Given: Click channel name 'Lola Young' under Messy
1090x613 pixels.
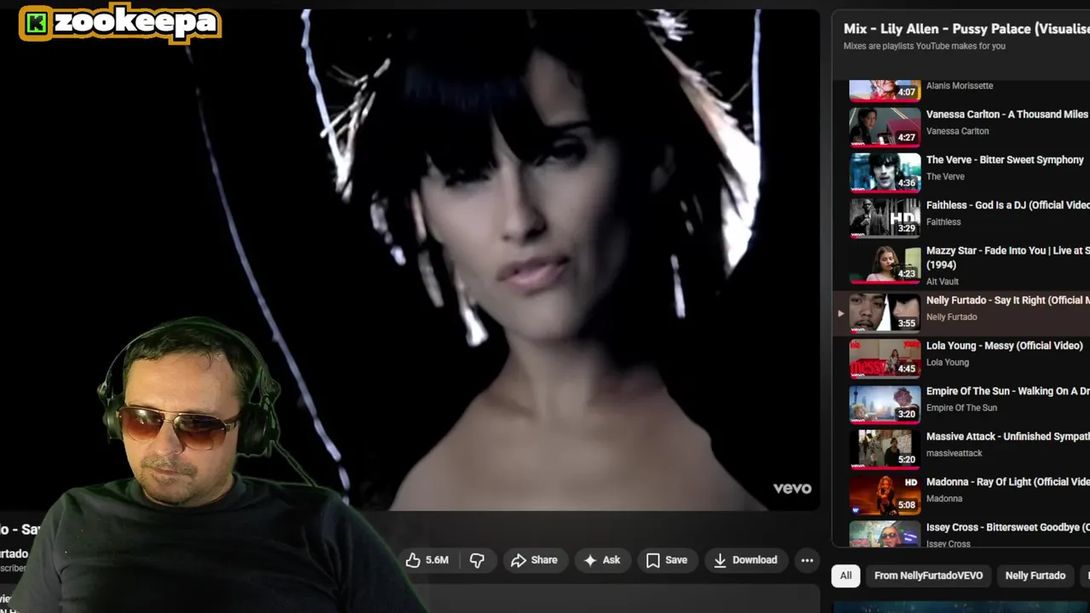Looking at the screenshot, I should (x=947, y=362).
